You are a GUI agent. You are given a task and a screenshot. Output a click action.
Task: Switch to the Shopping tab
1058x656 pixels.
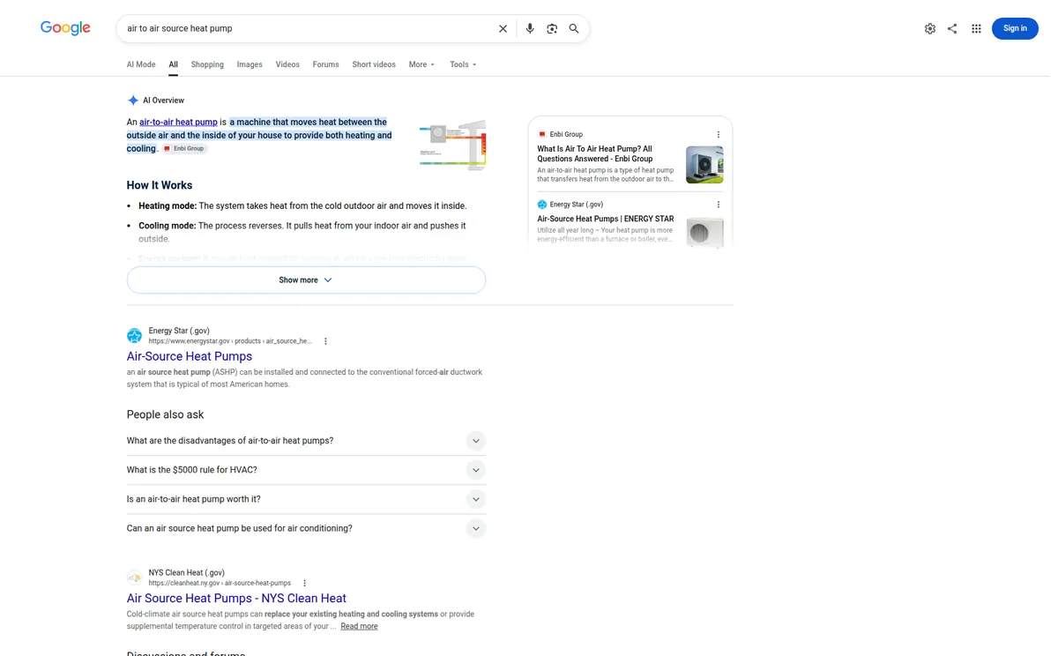(207, 64)
